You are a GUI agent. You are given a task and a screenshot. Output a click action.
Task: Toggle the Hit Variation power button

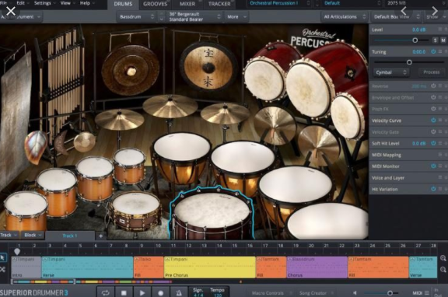tap(433, 189)
